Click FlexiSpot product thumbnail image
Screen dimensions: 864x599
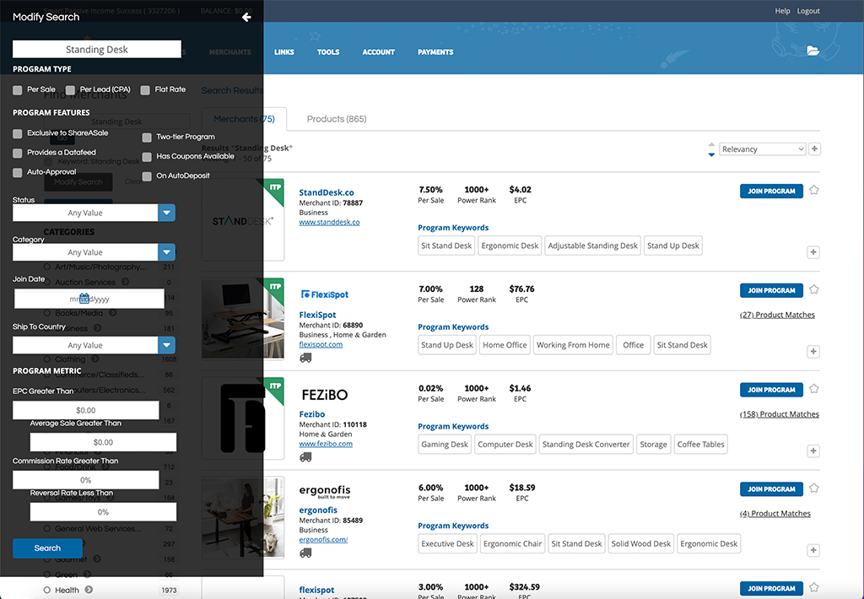(x=242, y=319)
